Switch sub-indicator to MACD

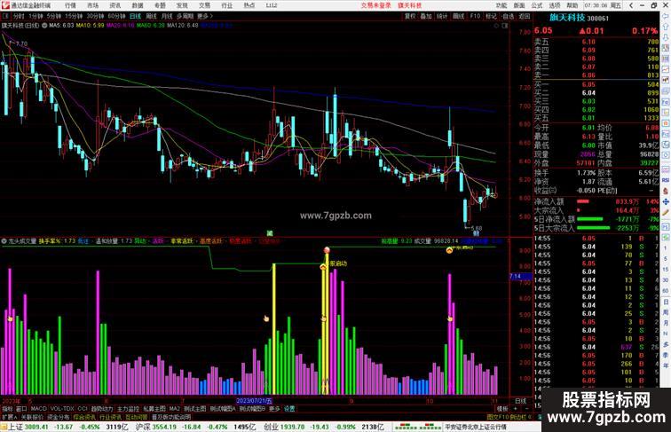(x=38, y=409)
